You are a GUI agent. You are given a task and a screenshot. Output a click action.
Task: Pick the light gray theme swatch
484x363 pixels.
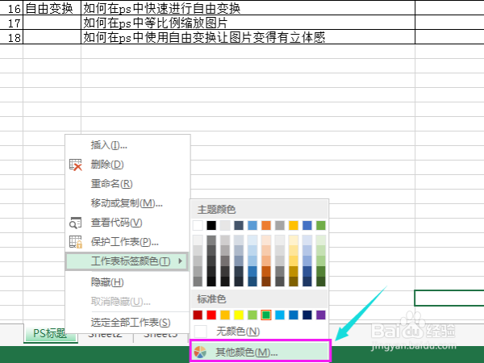click(225, 225)
